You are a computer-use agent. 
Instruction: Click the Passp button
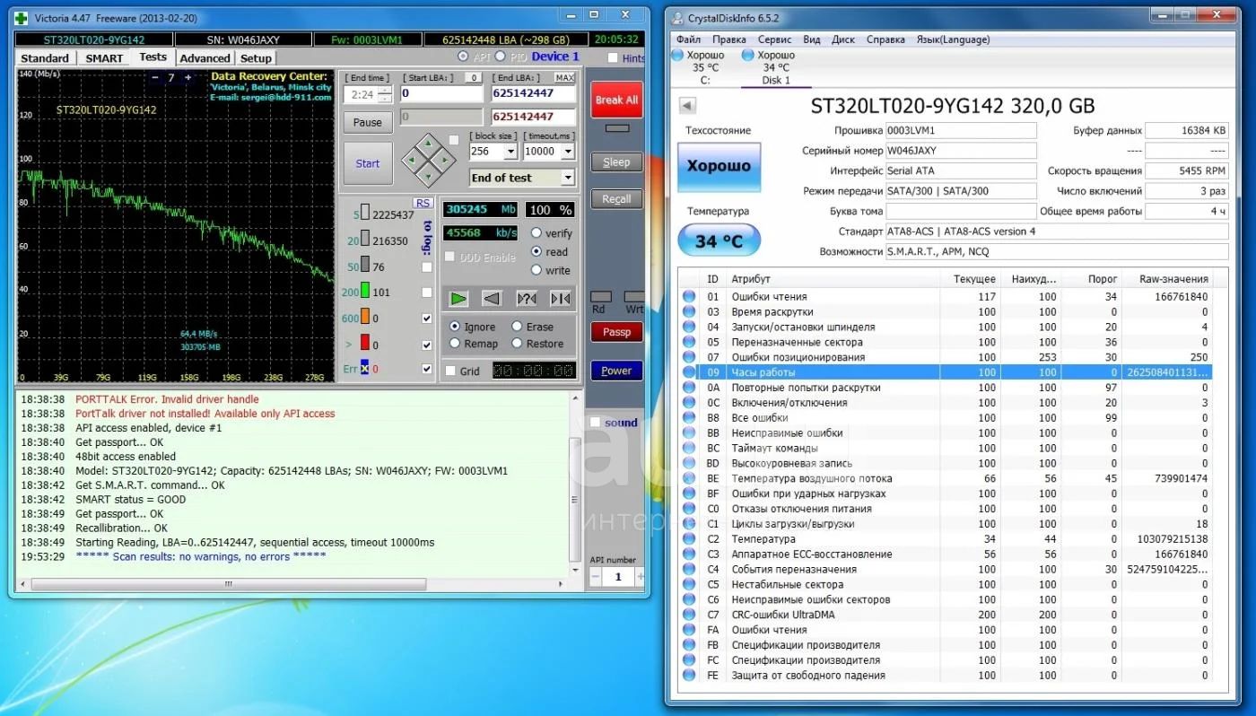(x=616, y=332)
